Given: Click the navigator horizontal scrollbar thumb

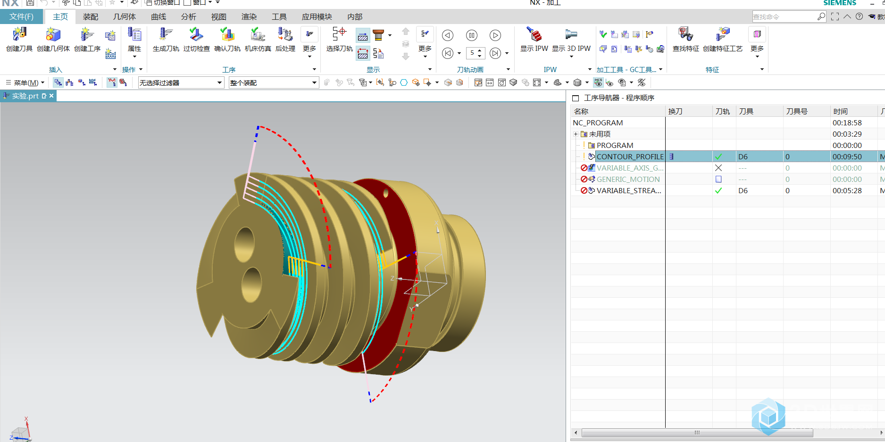Looking at the screenshot, I should (697, 433).
